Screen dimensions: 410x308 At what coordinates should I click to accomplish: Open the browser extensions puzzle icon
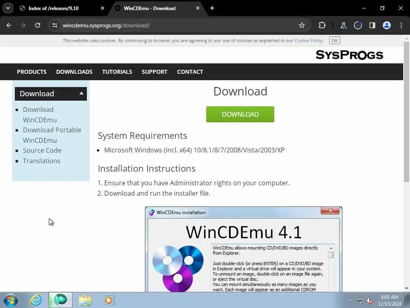(322, 25)
